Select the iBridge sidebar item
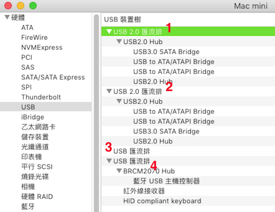 coord(33,117)
